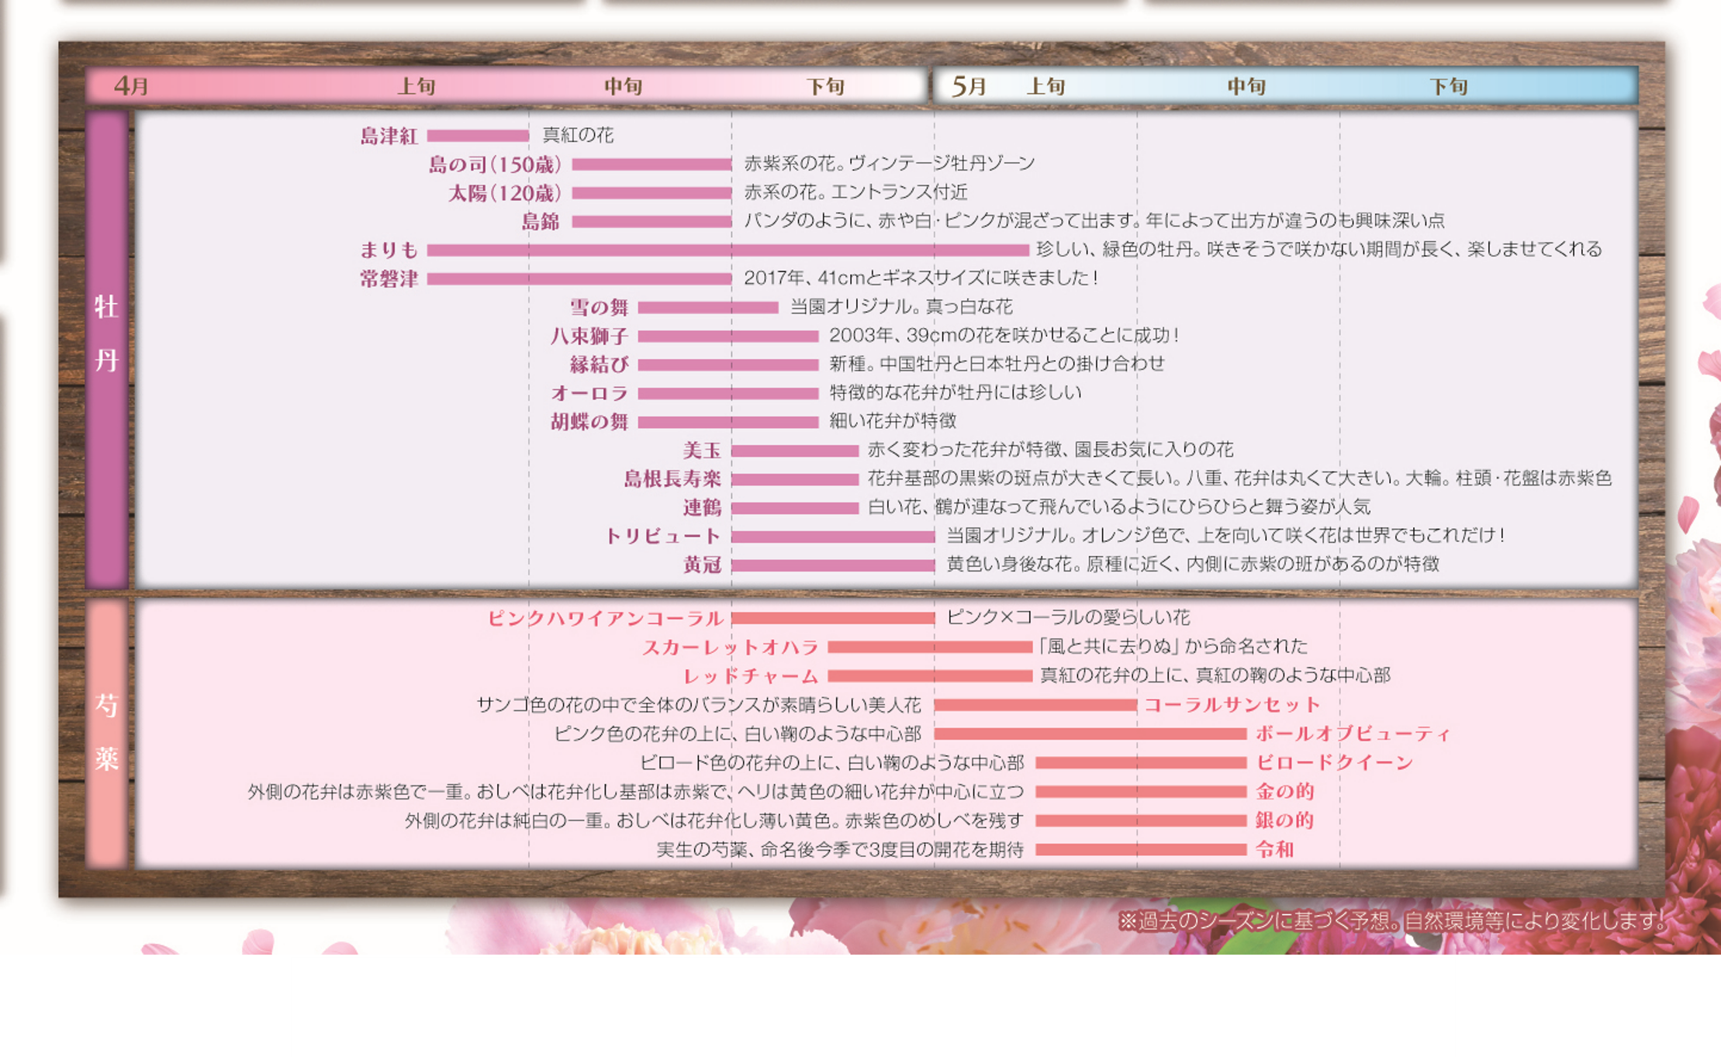The image size is (1721, 1057).
Task: Click the 黄冠 flower name
Action: pyautogui.click(x=702, y=565)
